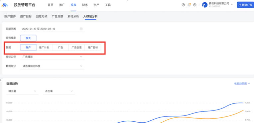Click the circular icon left of bell

(x=183, y=5)
